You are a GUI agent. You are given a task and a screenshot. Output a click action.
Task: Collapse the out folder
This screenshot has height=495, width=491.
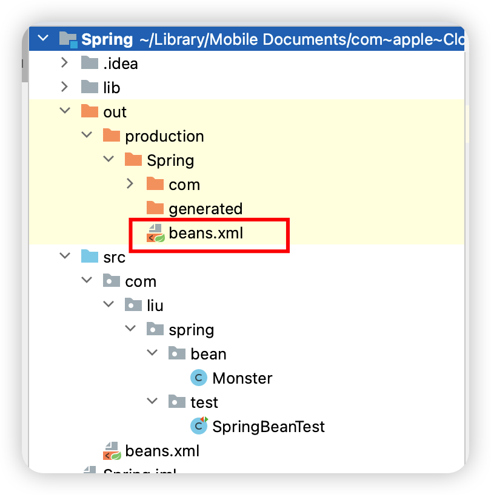65,111
